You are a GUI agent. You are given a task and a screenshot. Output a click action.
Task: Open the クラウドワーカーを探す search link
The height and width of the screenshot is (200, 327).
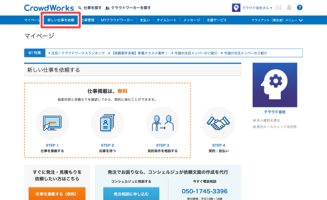pyautogui.click(x=130, y=8)
